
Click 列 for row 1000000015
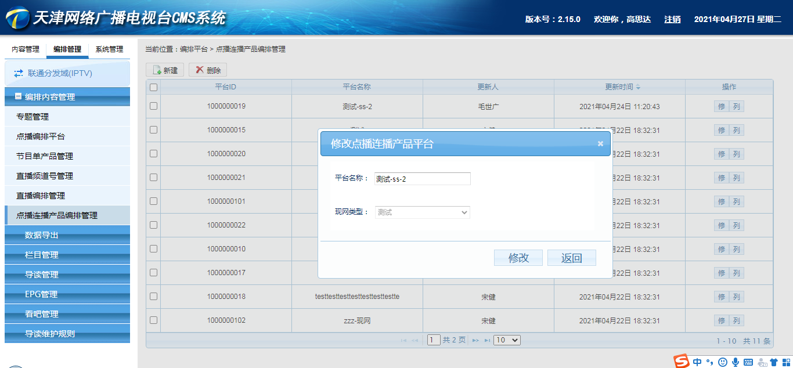[x=737, y=131]
